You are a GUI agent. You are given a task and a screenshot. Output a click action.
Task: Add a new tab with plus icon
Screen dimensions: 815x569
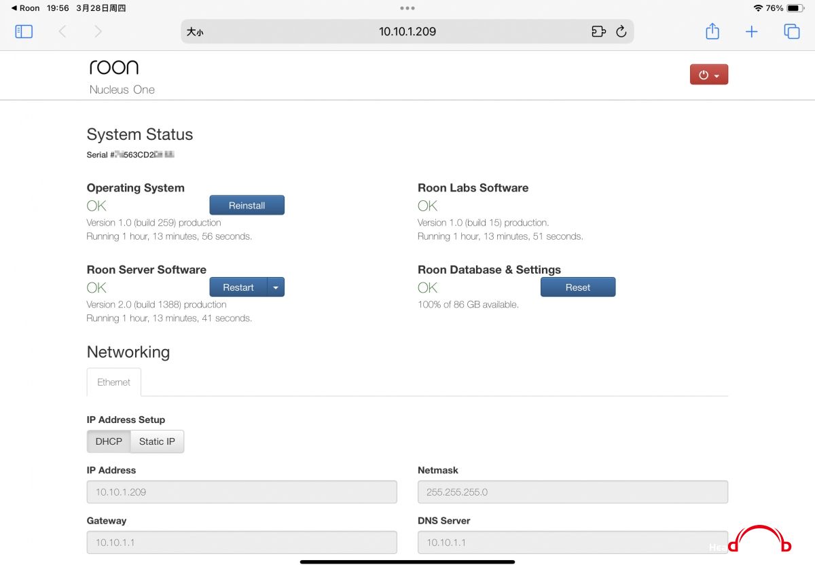[x=751, y=31]
